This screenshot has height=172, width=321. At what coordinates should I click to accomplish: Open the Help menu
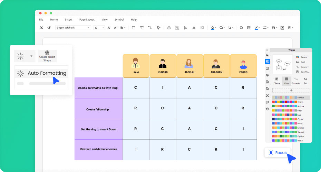pos(134,20)
